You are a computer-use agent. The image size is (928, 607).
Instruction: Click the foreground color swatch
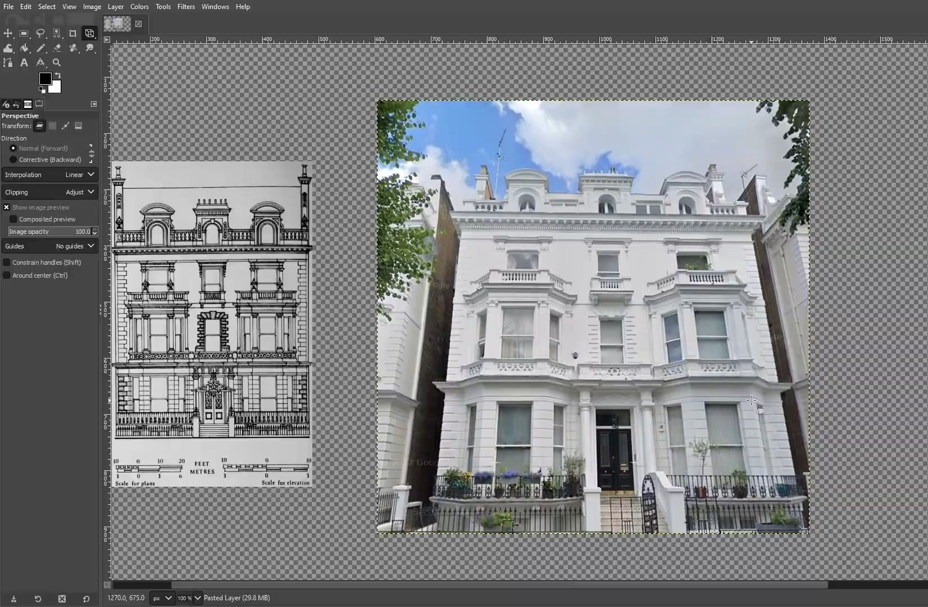pos(45,79)
